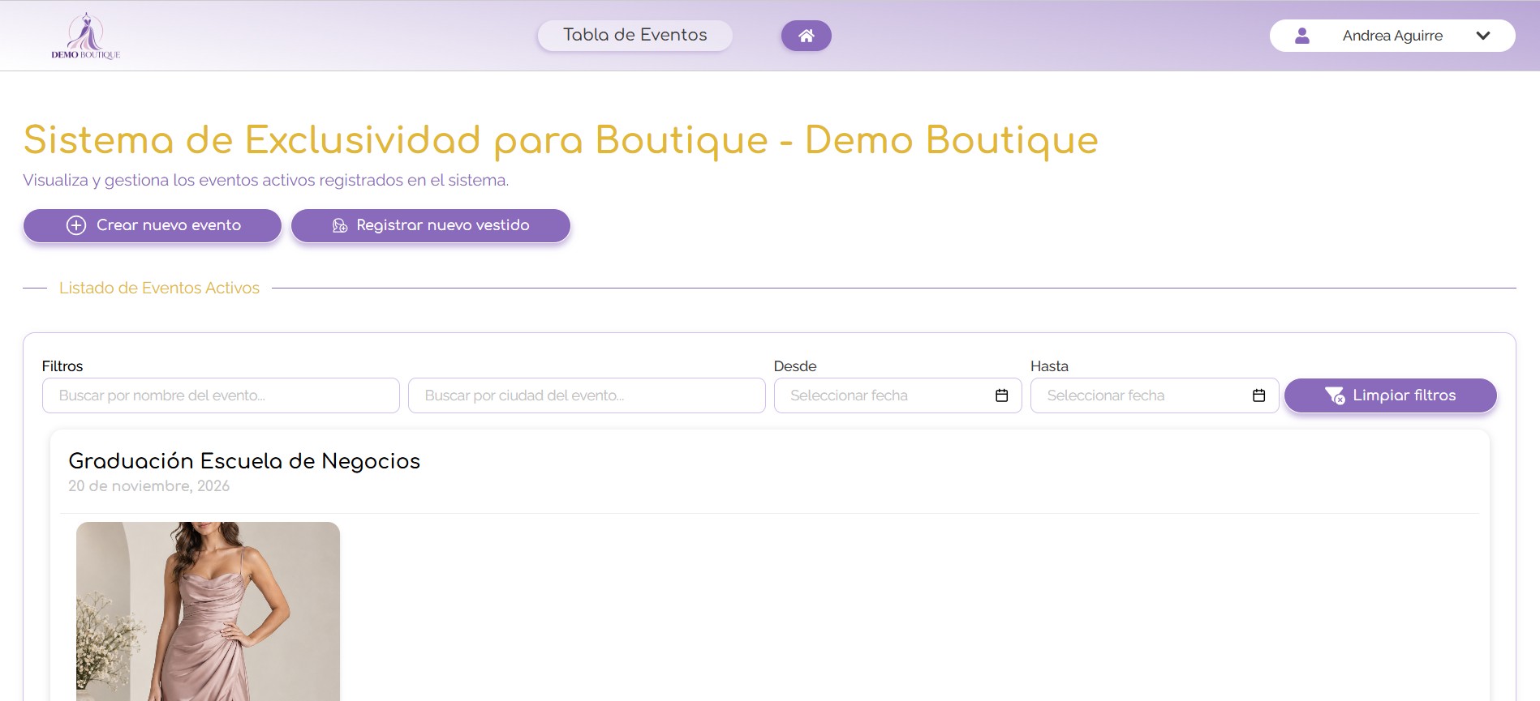Click the Andrea Aguirre user name

(x=1392, y=36)
